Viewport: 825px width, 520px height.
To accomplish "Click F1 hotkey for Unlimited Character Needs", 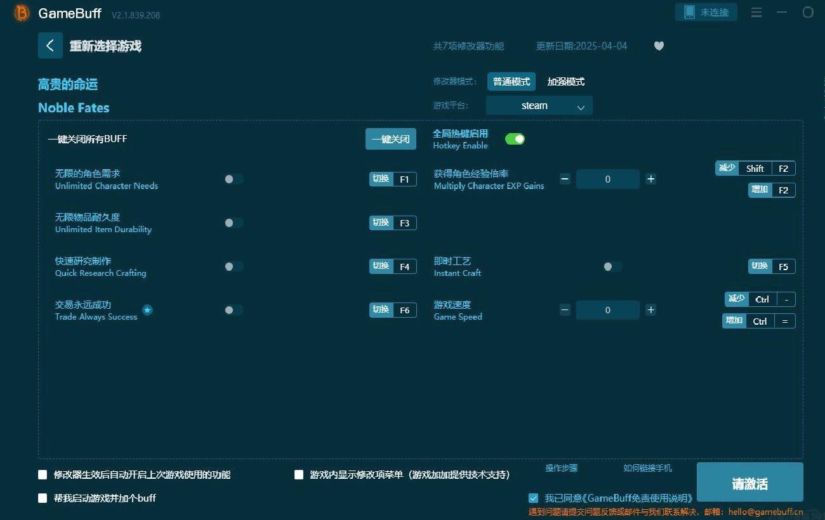I will point(393,179).
